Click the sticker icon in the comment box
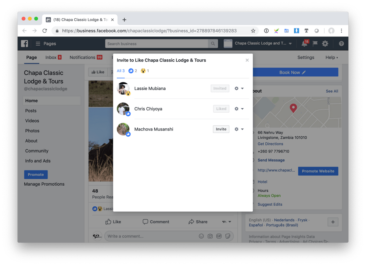The width and height of the screenshot is (366, 266). click(x=228, y=236)
